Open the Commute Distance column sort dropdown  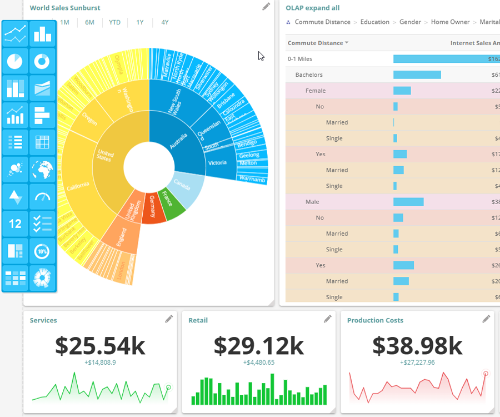tap(347, 43)
